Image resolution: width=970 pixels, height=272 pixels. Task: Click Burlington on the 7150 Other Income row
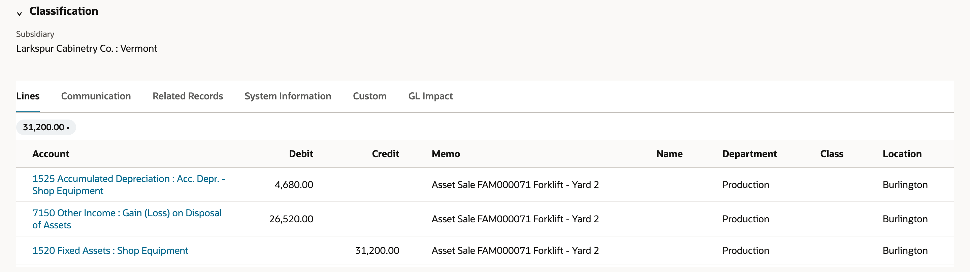pyautogui.click(x=905, y=219)
